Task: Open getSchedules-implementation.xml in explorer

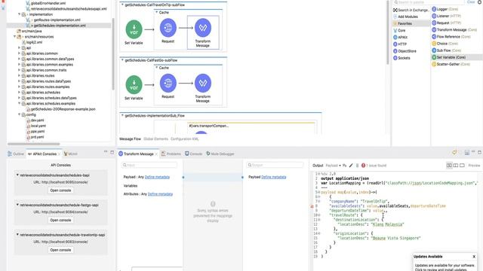Action: point(59,26)
